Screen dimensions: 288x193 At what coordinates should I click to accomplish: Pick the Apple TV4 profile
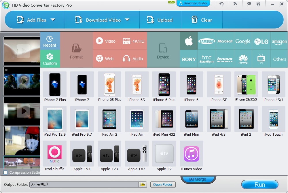tap(82, 156)
